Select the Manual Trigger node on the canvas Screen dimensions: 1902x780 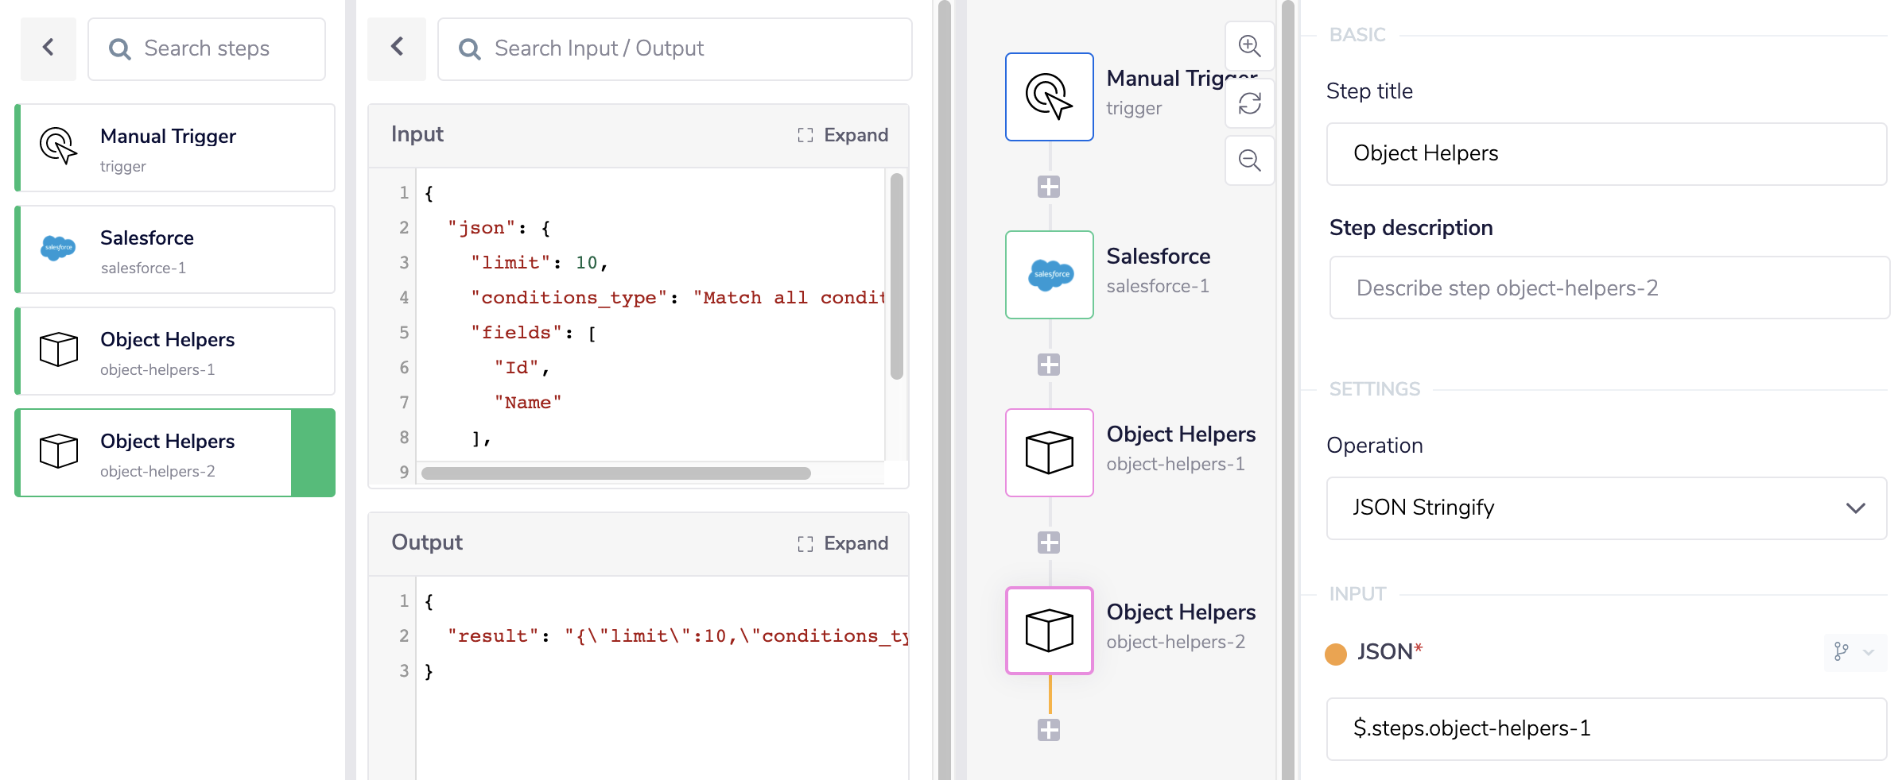[1049, 96]
